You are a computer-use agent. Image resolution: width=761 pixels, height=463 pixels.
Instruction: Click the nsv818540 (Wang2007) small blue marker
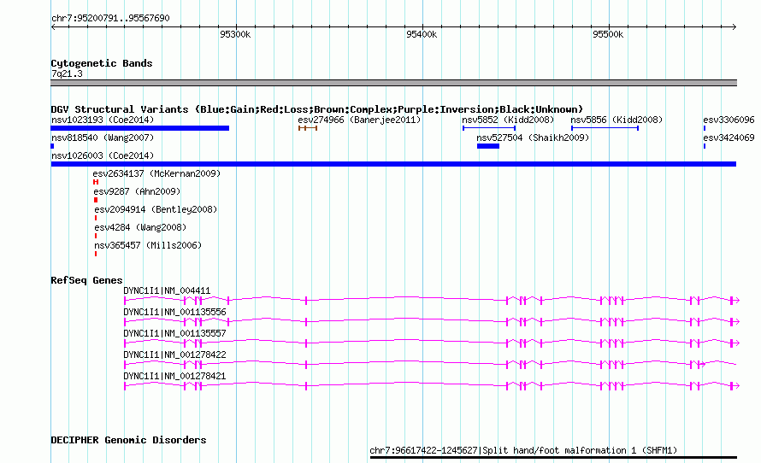tap(52, 146)
